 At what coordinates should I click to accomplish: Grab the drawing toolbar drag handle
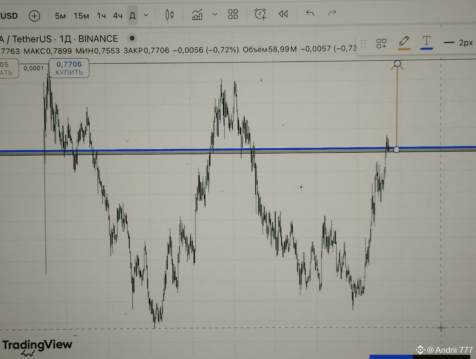[x=363, y=44]
